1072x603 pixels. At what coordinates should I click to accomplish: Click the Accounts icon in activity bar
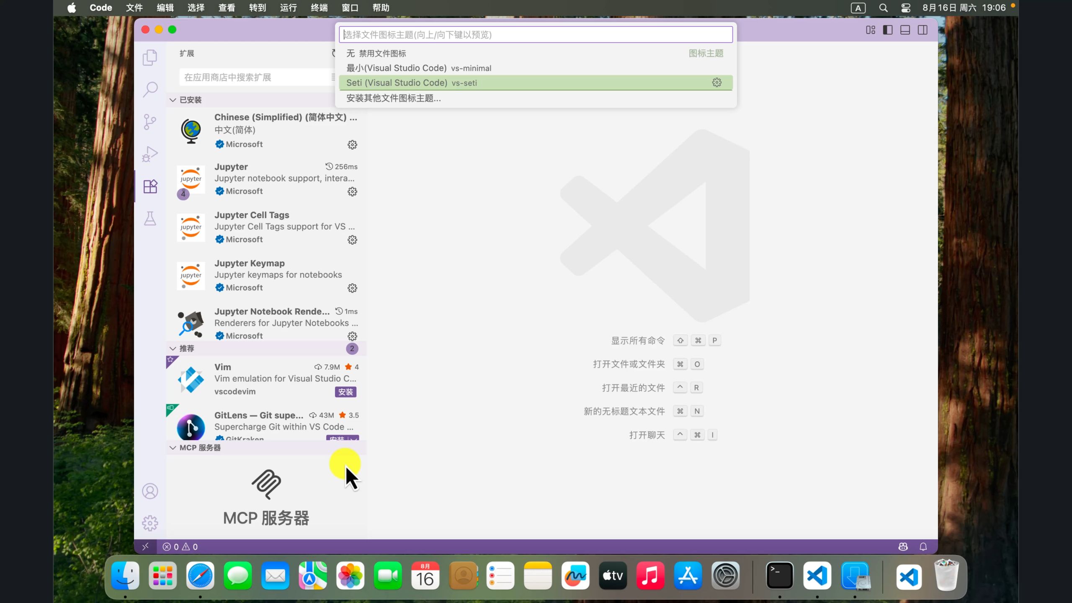click(x=149, y=491)
